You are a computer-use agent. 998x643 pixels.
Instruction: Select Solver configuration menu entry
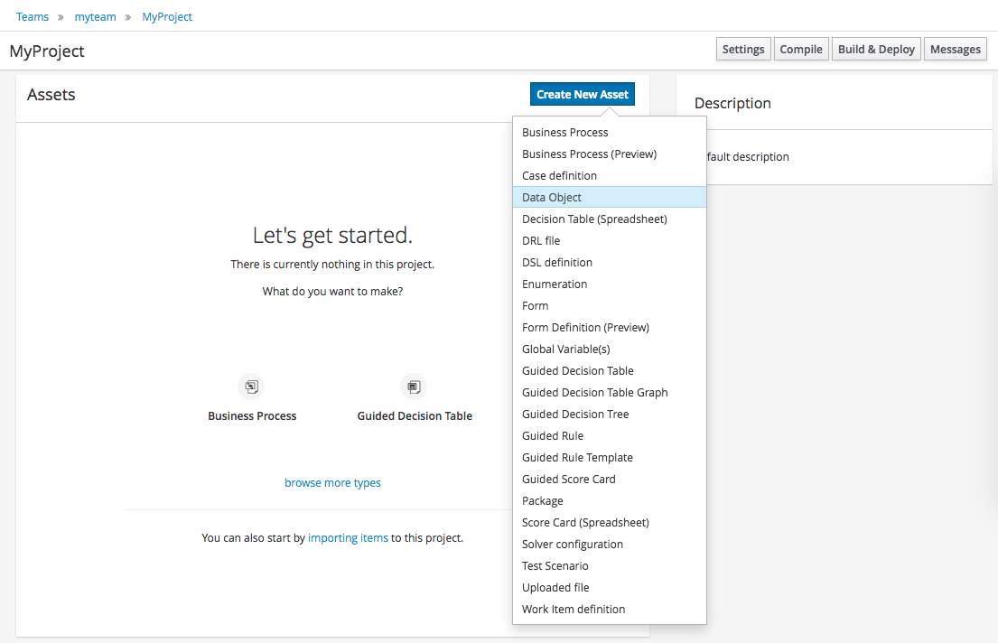point(609,544)
